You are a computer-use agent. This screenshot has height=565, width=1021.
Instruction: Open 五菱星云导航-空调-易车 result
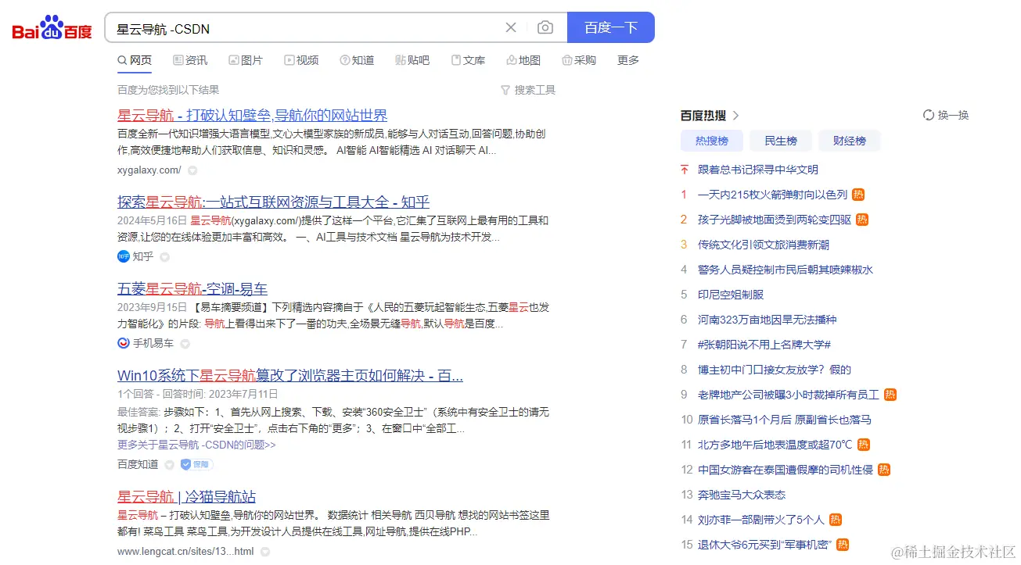[192, 289]
